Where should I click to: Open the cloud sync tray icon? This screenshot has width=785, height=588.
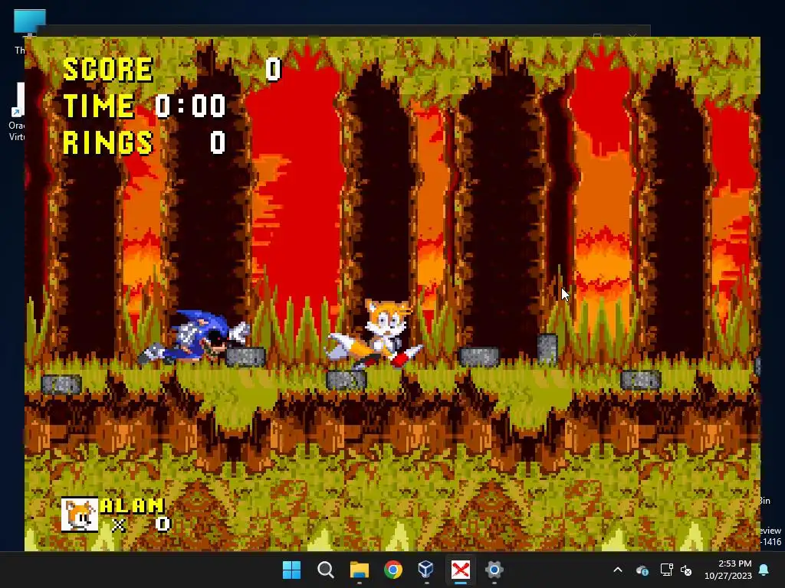(642, 570)
